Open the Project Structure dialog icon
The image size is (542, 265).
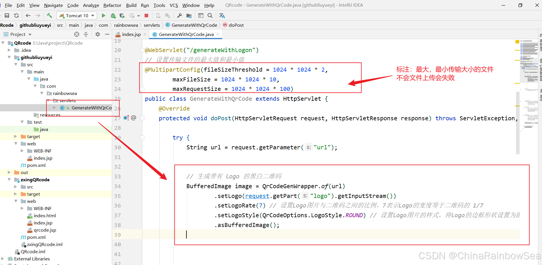pos(189,16)
